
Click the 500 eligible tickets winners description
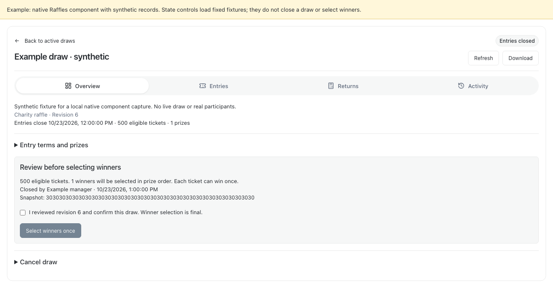coord(129,181)
